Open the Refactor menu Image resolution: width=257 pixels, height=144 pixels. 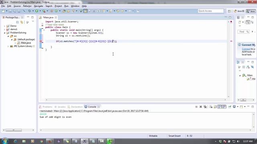point(27,6)
